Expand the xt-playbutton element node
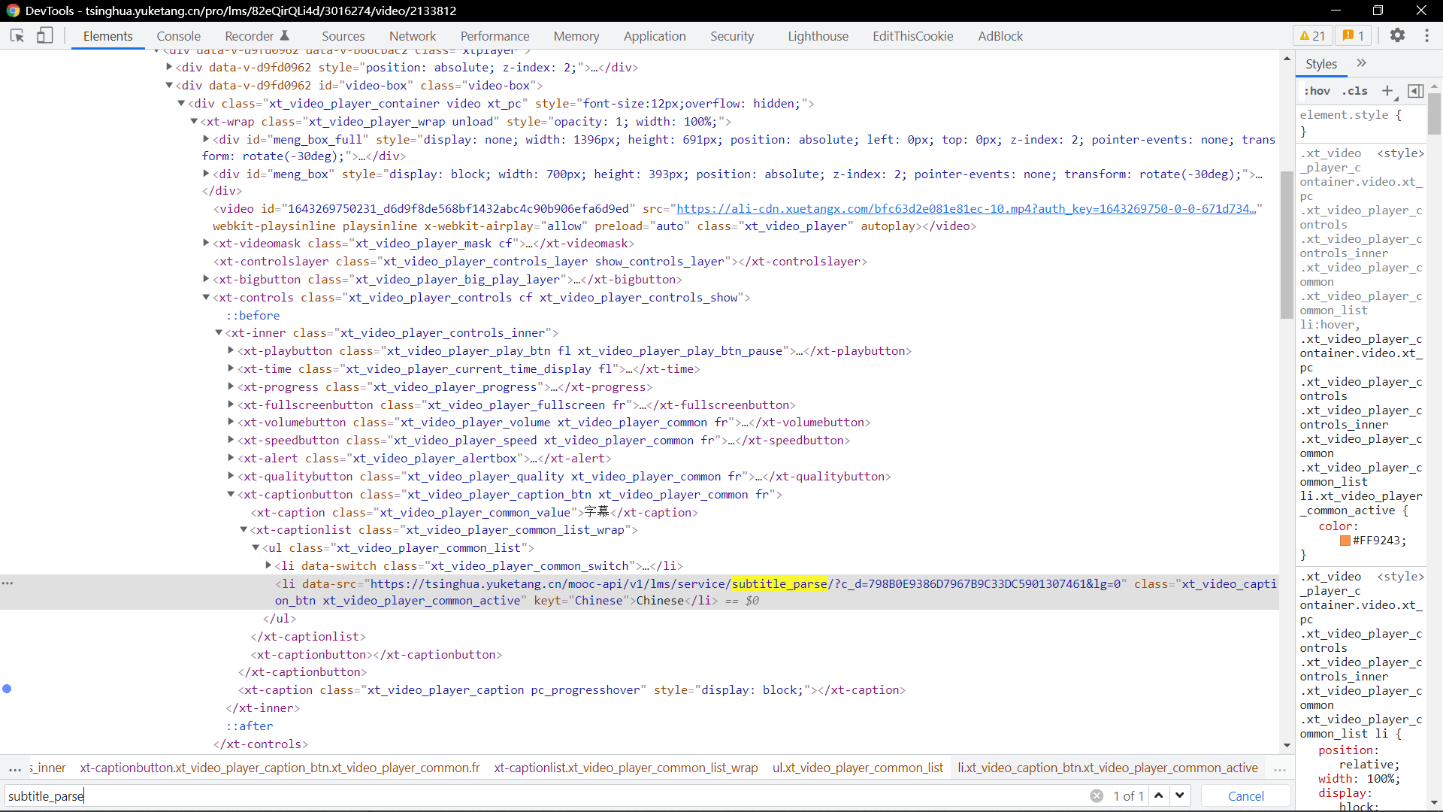 pyautogui.click(x=231, y=351)
